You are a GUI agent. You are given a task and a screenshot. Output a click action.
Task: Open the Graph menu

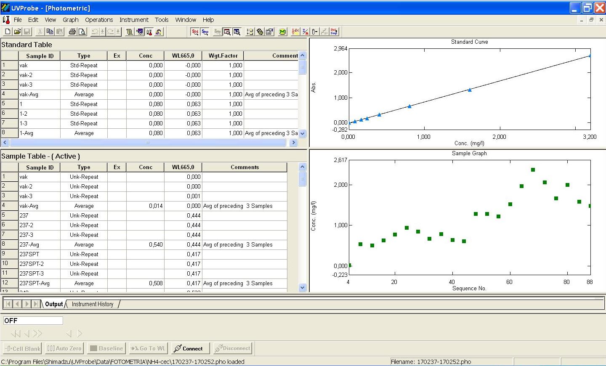coord(70,20)
